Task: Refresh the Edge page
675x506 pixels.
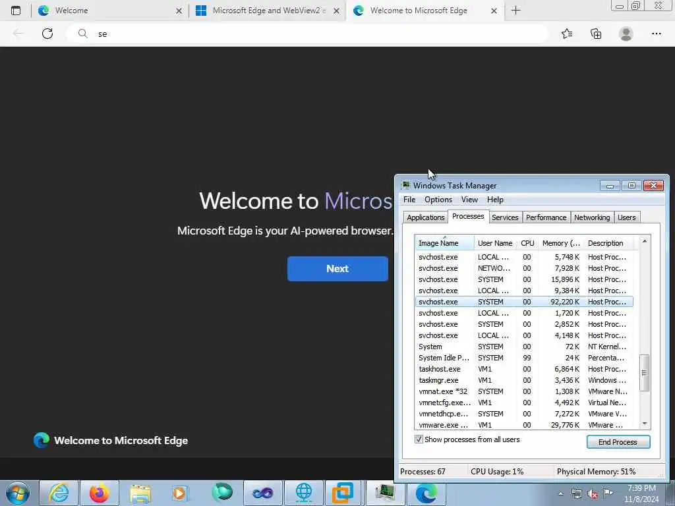Action: 47,34
